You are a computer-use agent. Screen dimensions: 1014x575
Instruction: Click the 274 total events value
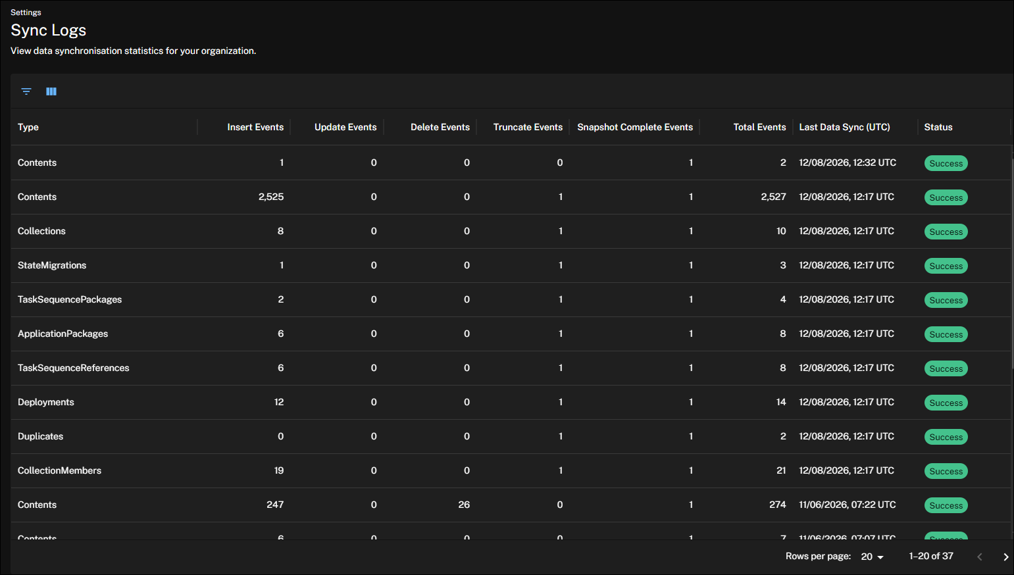[x=778, y=505]
